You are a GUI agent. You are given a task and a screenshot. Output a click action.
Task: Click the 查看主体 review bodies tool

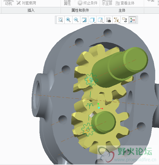point(125,3)
